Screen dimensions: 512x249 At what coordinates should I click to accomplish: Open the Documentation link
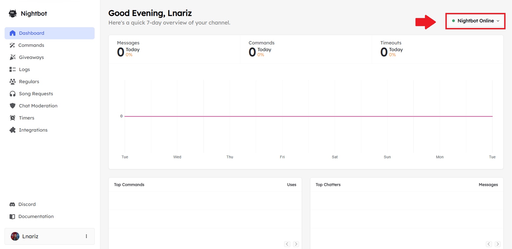(x=50, y=216)
